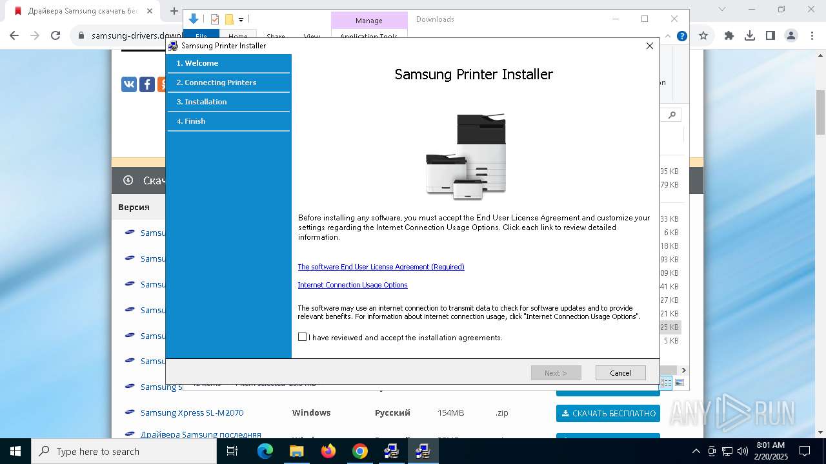Click the Samsung Printer Installer title icon
The height and width of the screenshot is (464, 826).
coord(173,46)
